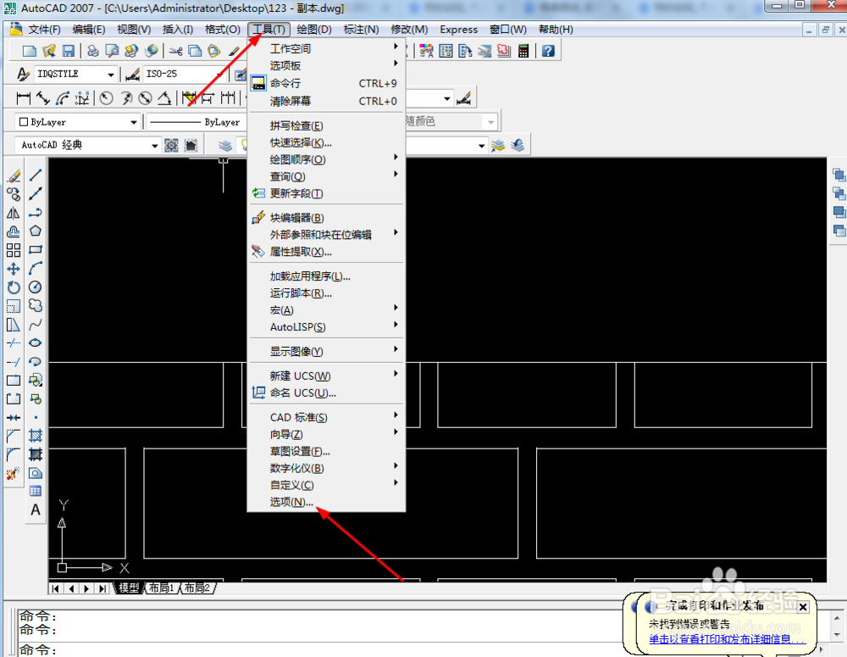Click the Save disk icon

[68, 51]
